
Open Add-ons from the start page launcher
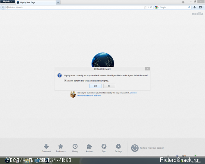(89, 148)
